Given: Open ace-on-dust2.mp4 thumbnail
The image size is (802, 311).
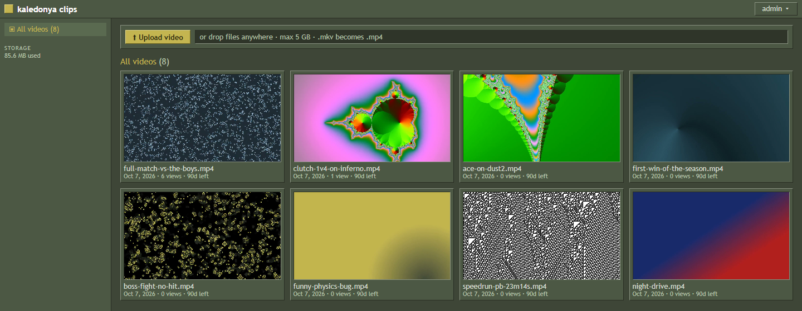Looking at the screenshot, I should (x=541, y=118).
